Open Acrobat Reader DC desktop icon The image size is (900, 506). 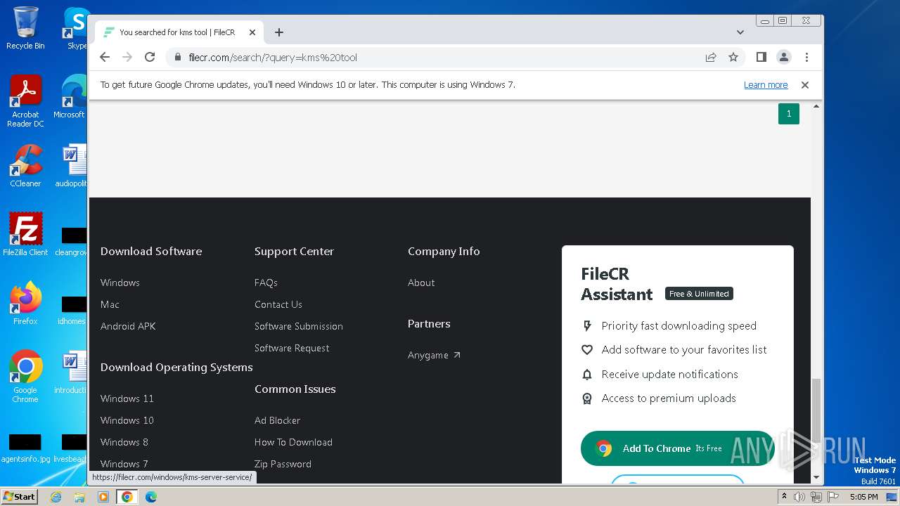(25, 102)
